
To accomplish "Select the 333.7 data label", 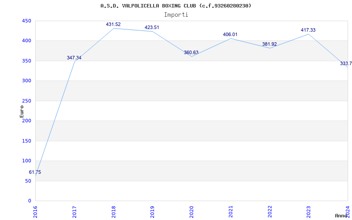I will click(346, 63).
